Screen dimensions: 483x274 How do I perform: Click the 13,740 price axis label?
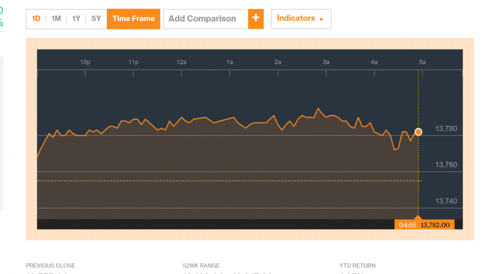[446, 201]
